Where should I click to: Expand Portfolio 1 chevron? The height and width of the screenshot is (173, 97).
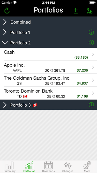[5, 32]
